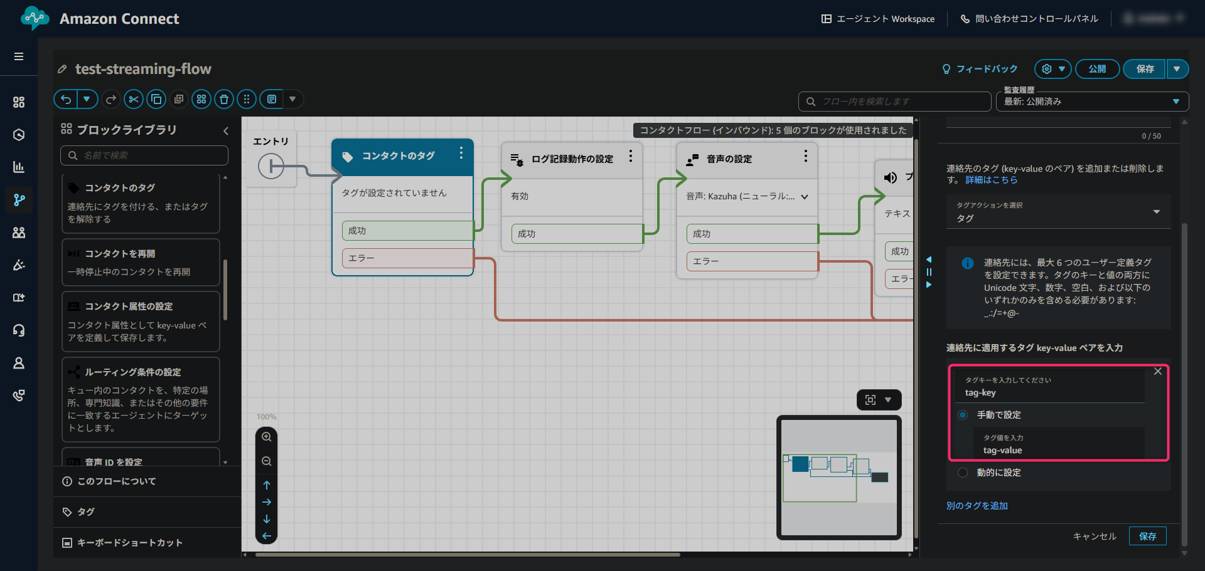This screenshot has height=571, width=1205.
Task: Click the canvas horizontal scrollbar
Action: click(468, 555)
